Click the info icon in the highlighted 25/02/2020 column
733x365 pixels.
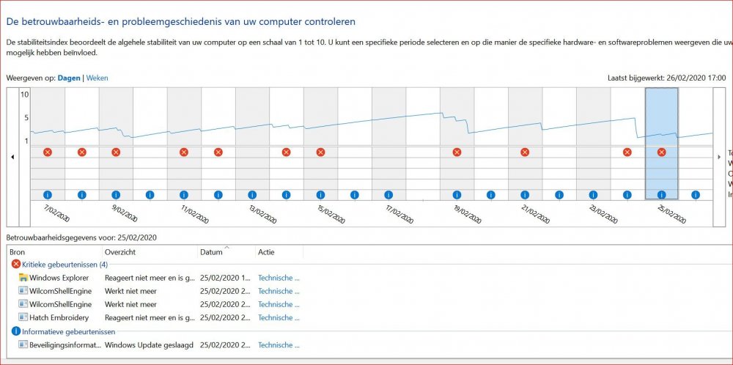coord(661,195)
